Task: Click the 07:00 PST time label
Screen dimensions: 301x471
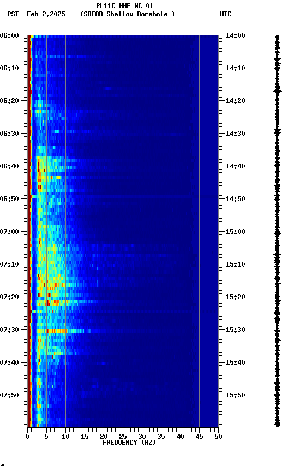Action: point(9,232)
